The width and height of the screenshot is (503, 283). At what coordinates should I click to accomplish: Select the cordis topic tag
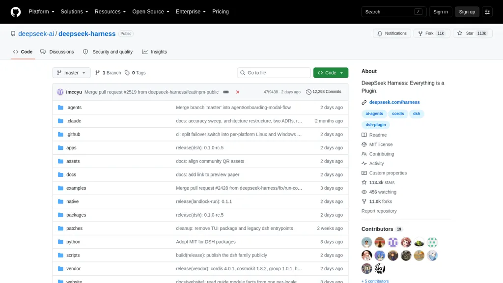click(x=398, y=113)
